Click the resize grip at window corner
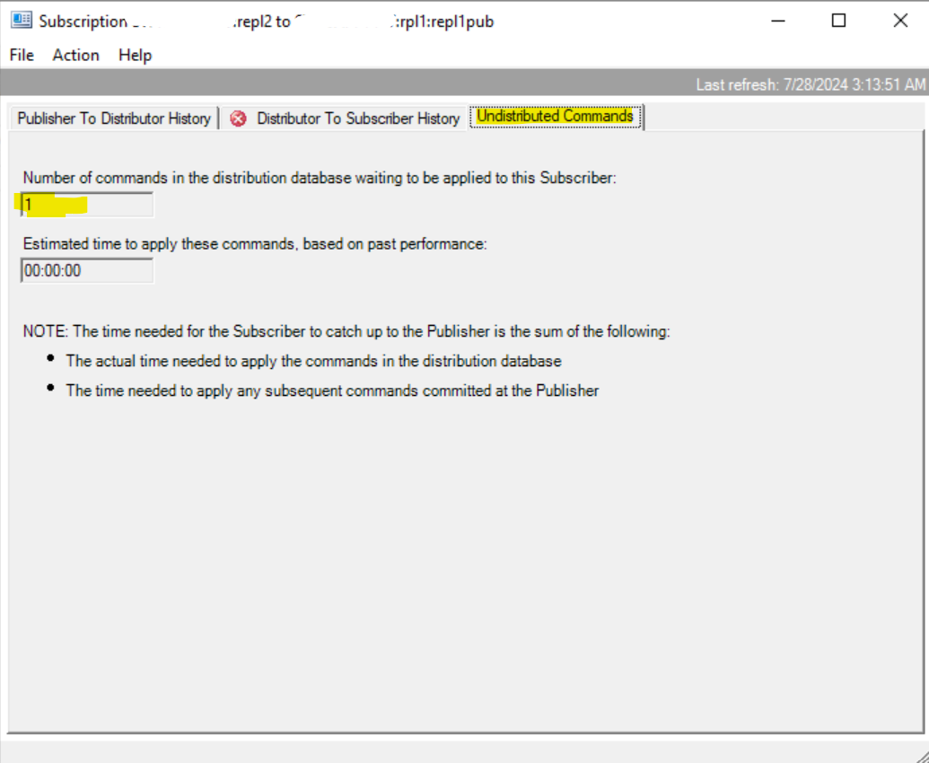929x763 pixels. pyautogui.click(x=920, y=754)
